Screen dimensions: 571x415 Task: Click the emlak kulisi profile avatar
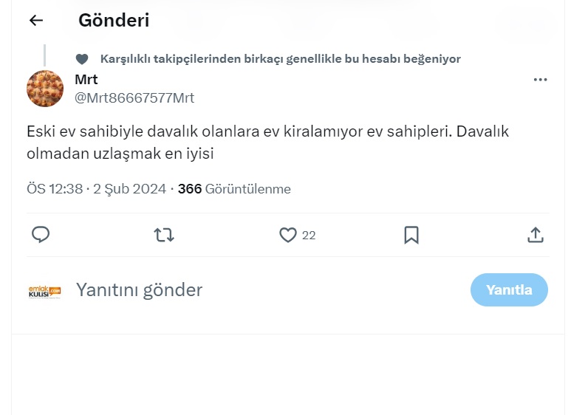tap(44, 290)
